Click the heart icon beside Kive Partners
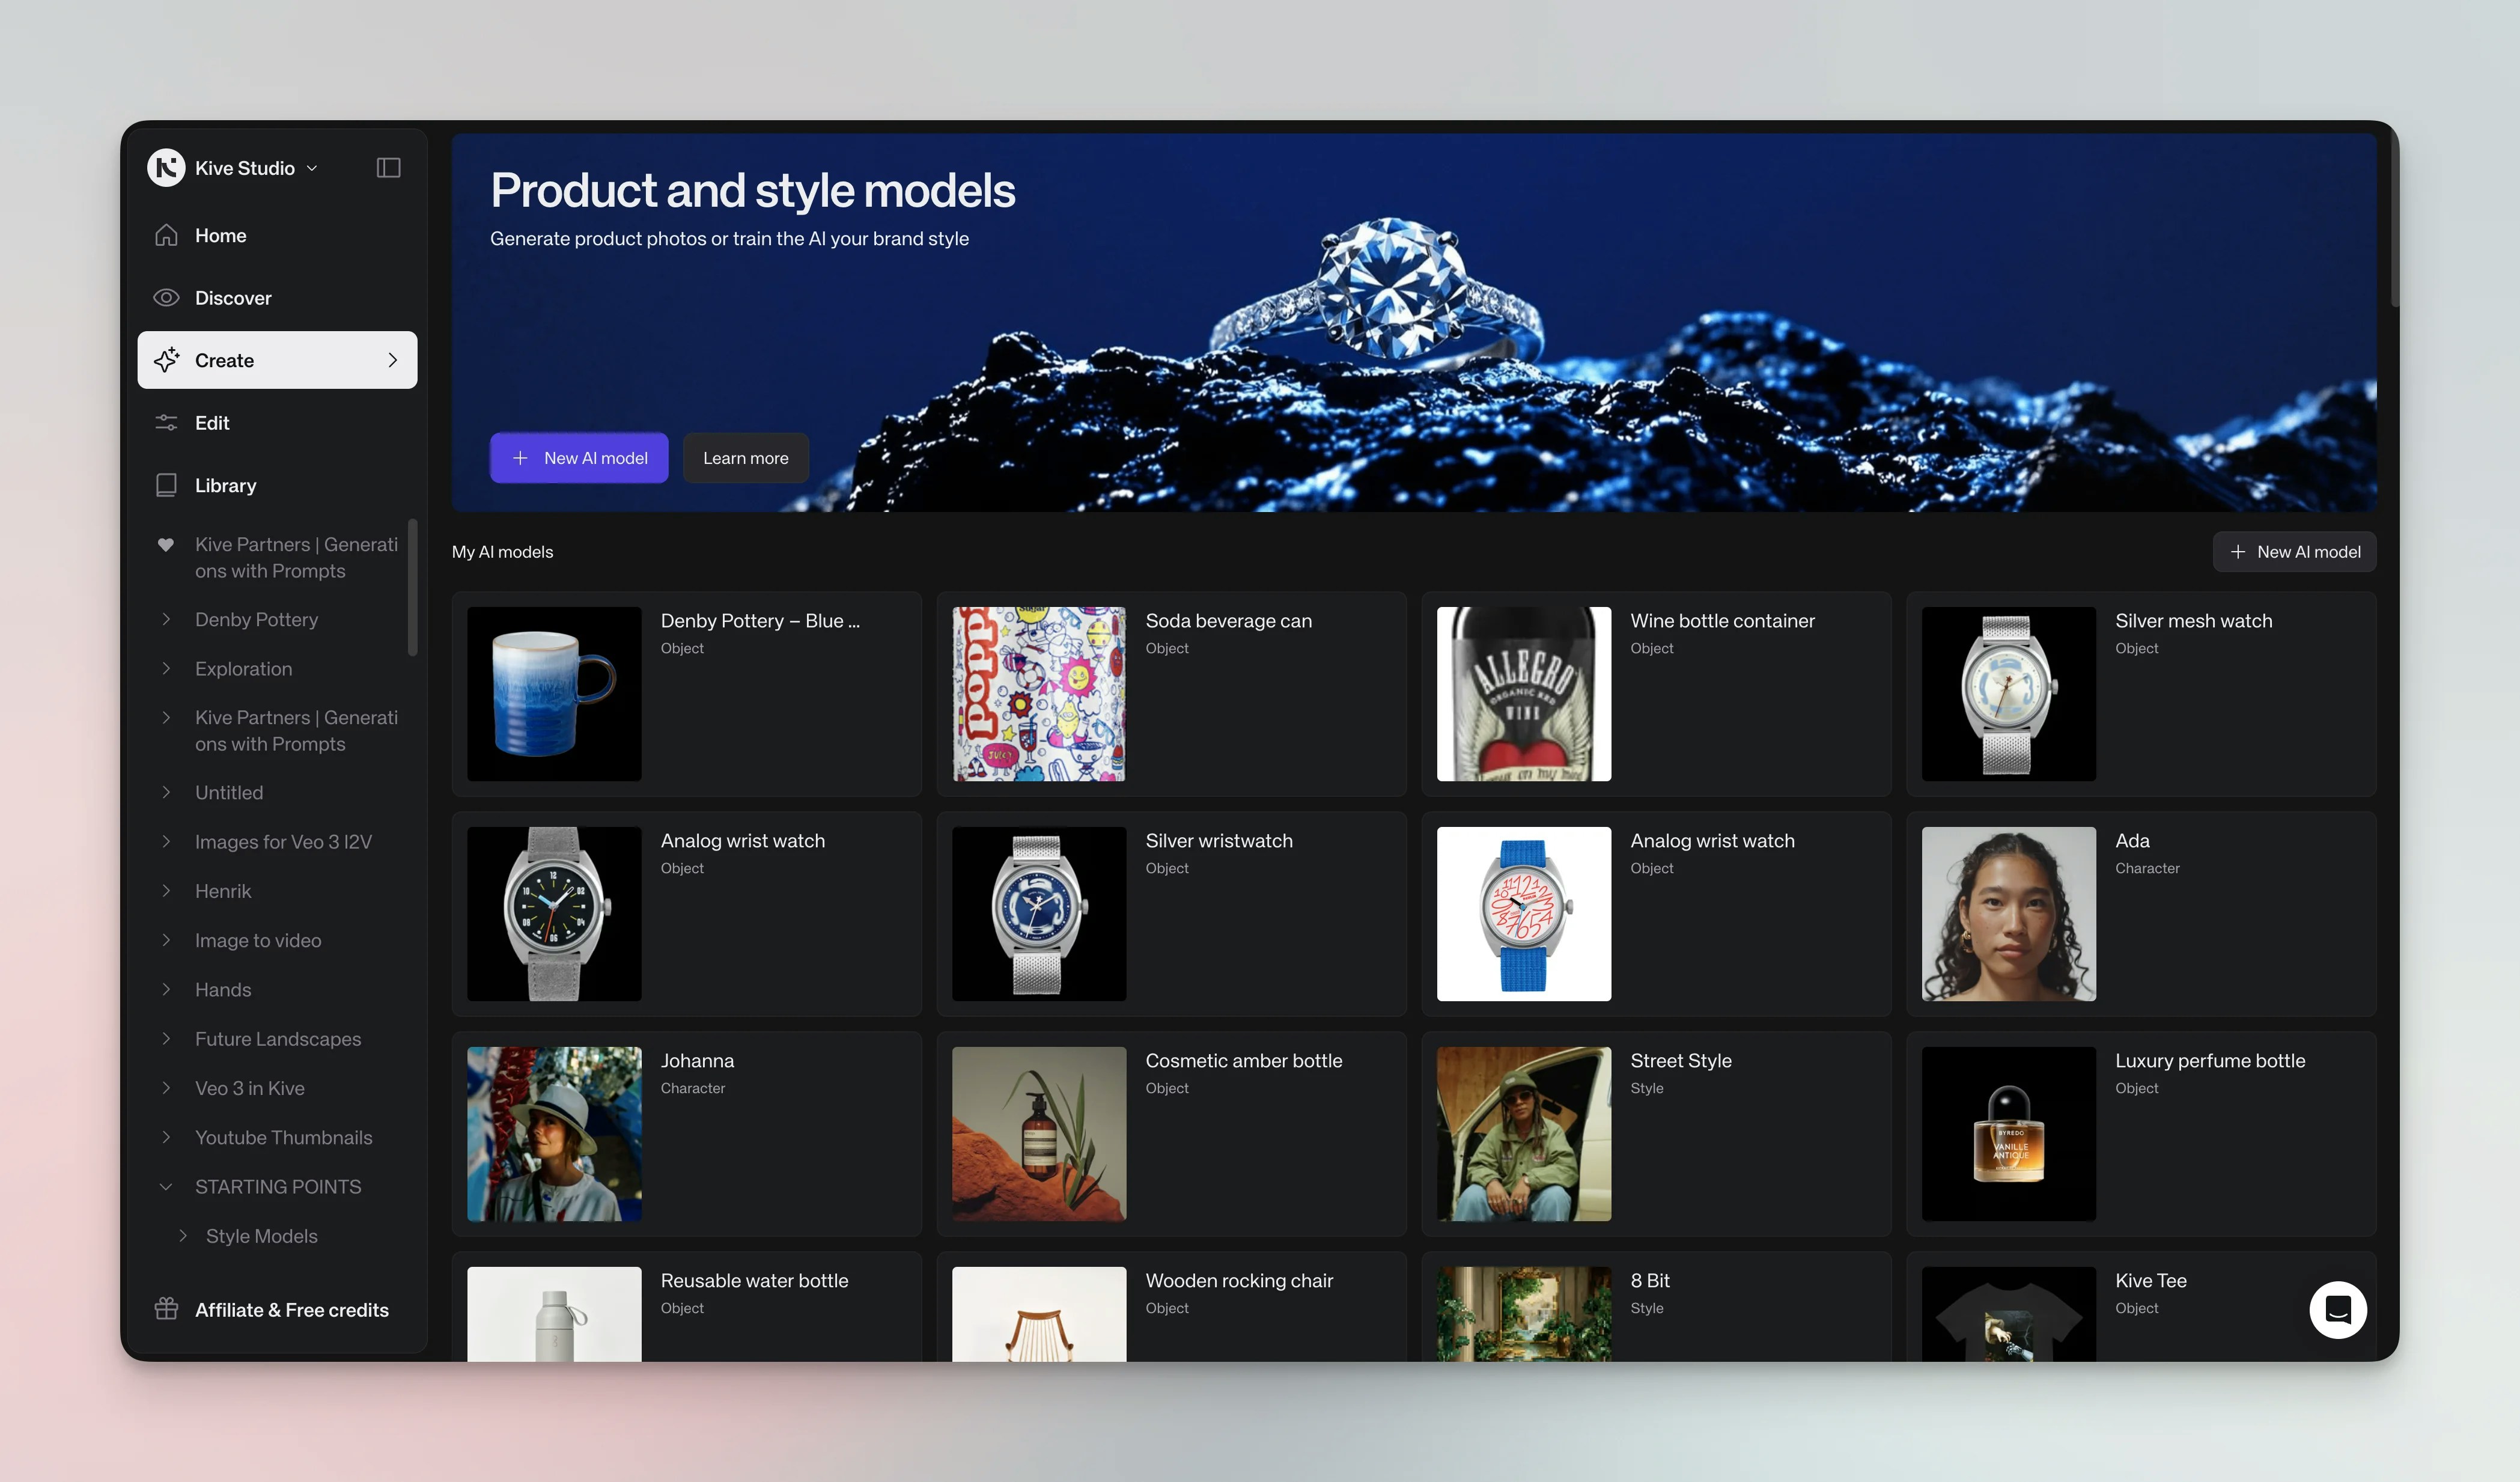2520x1482 pixels. click(166, 545)
